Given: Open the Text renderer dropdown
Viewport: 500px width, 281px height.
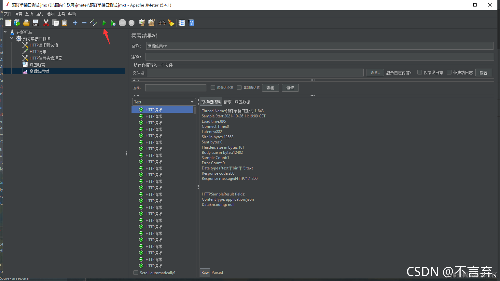Looking at the screenshot, I should [164, 102].
